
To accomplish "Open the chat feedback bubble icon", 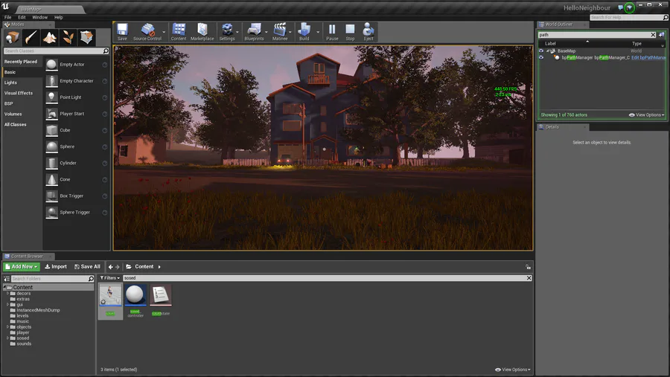I will [620, 7].
